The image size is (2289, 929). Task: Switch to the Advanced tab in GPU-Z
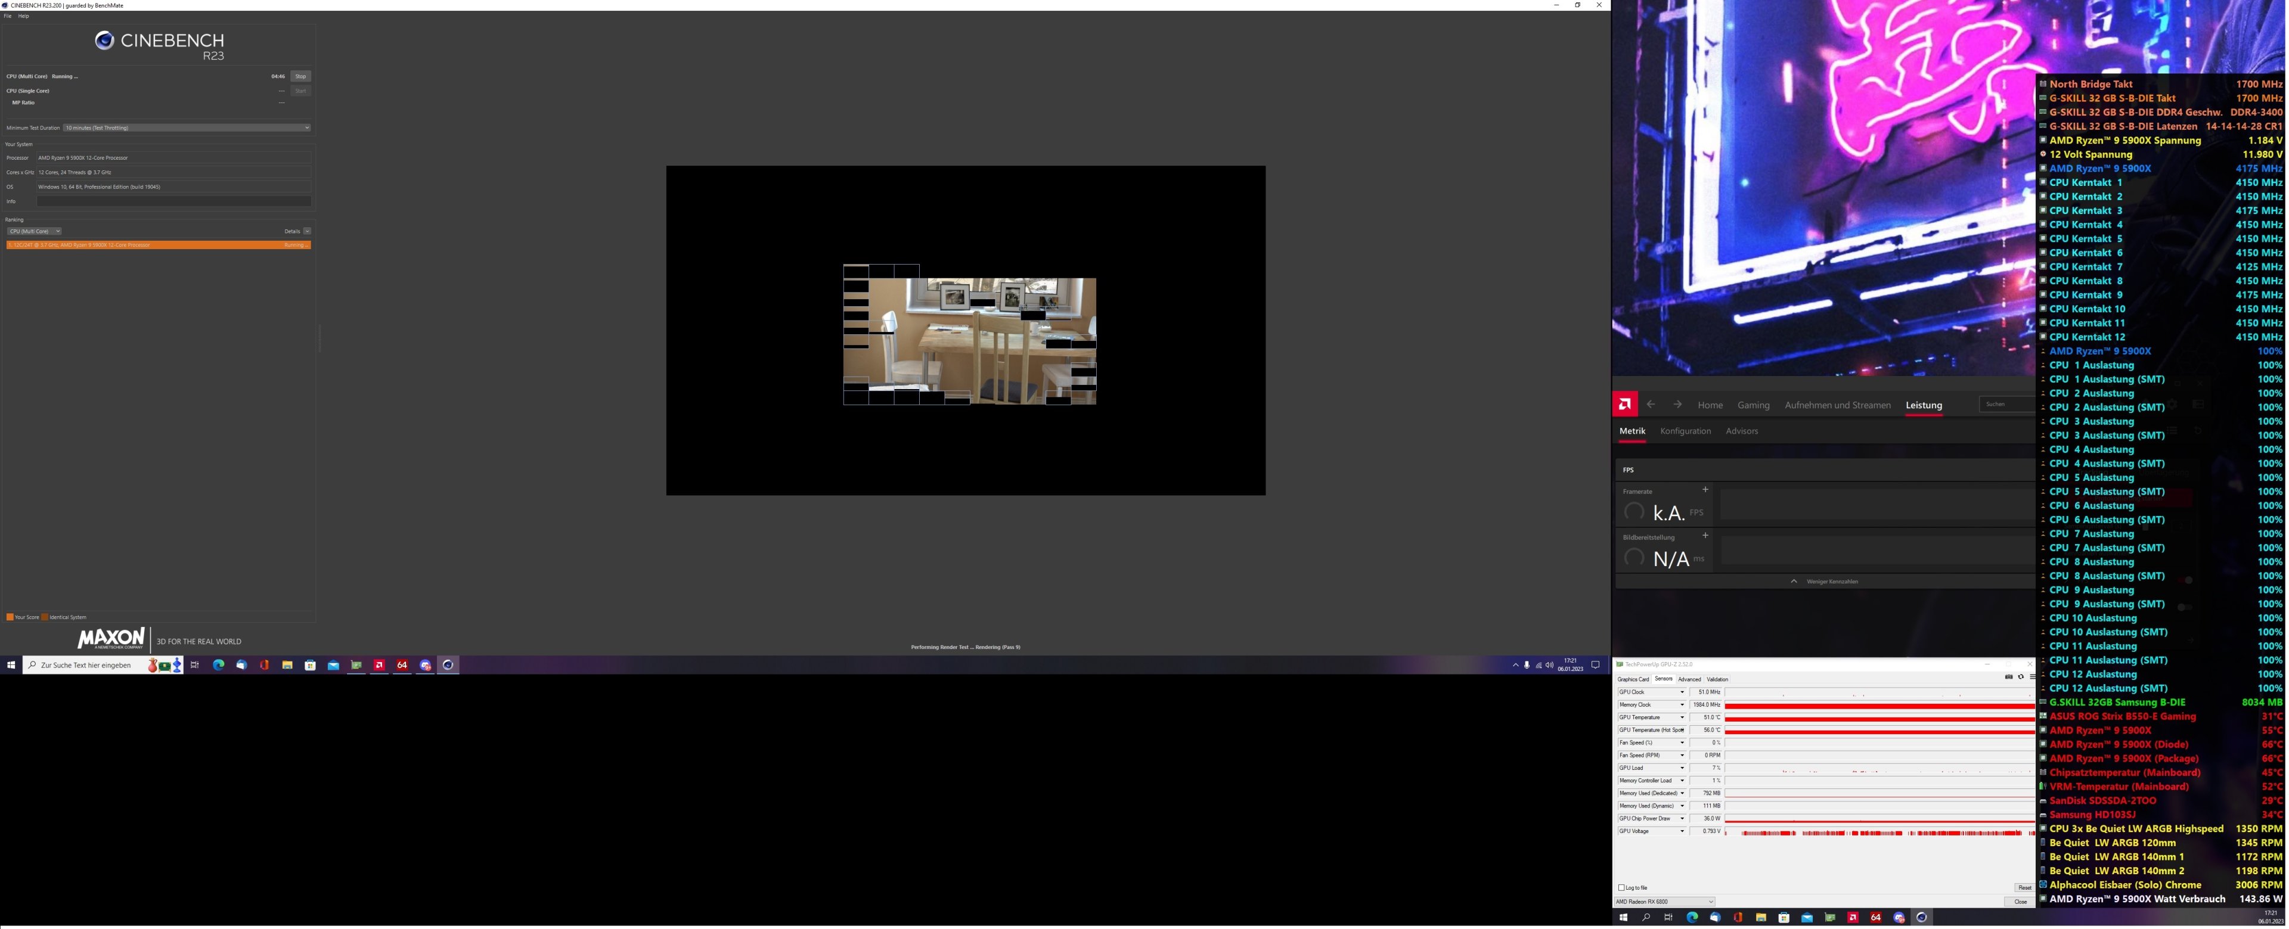(1690, 679)
